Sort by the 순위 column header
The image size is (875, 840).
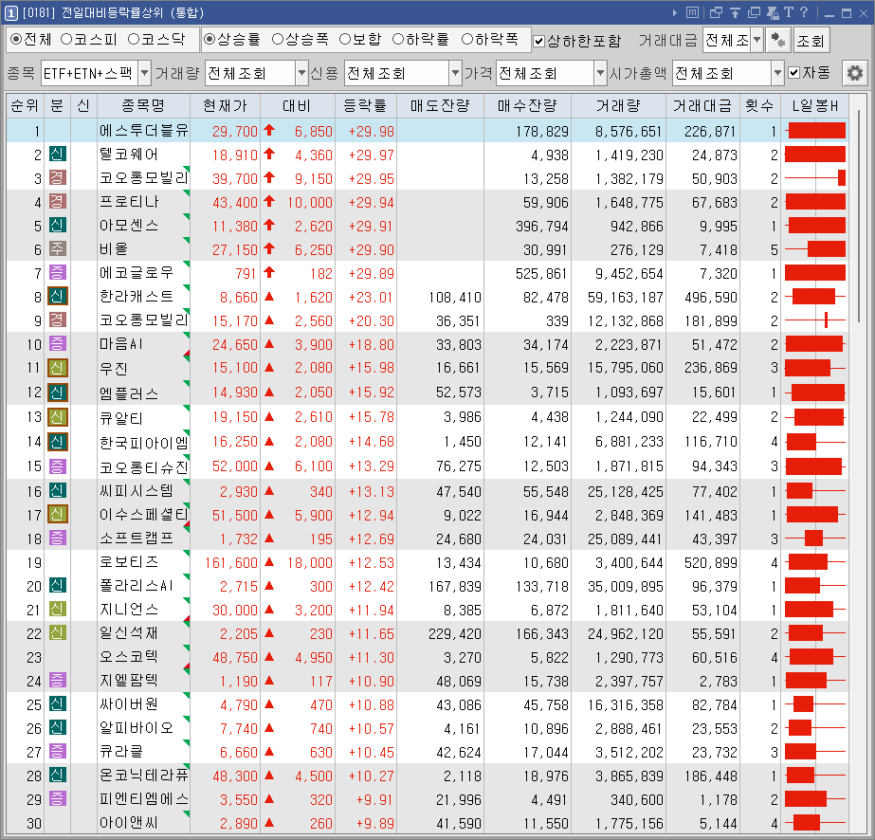(x=25, y=105)
